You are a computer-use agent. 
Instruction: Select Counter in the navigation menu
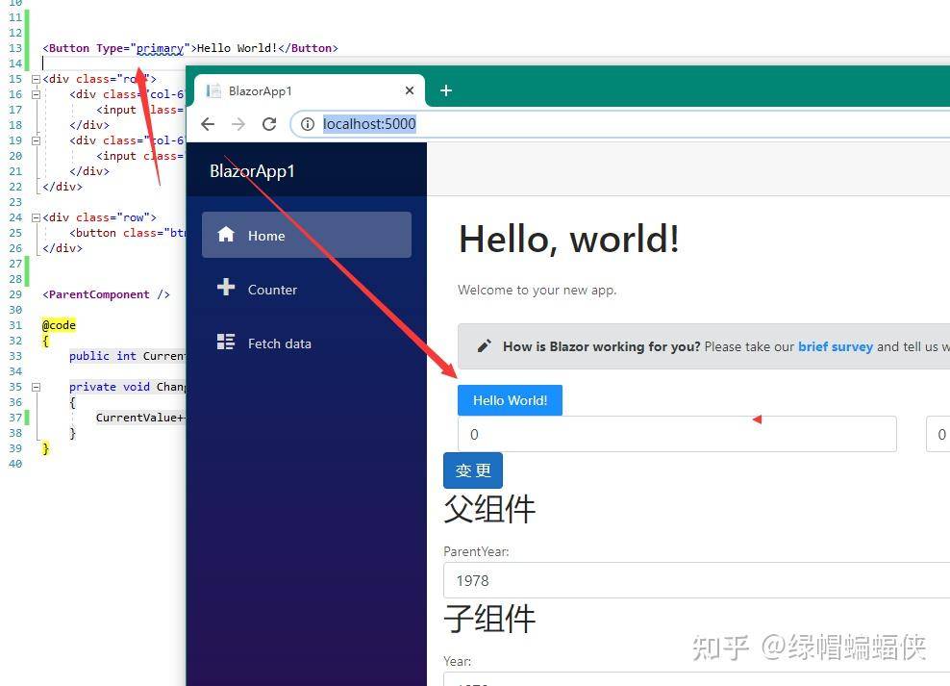(x=272, y=289)
